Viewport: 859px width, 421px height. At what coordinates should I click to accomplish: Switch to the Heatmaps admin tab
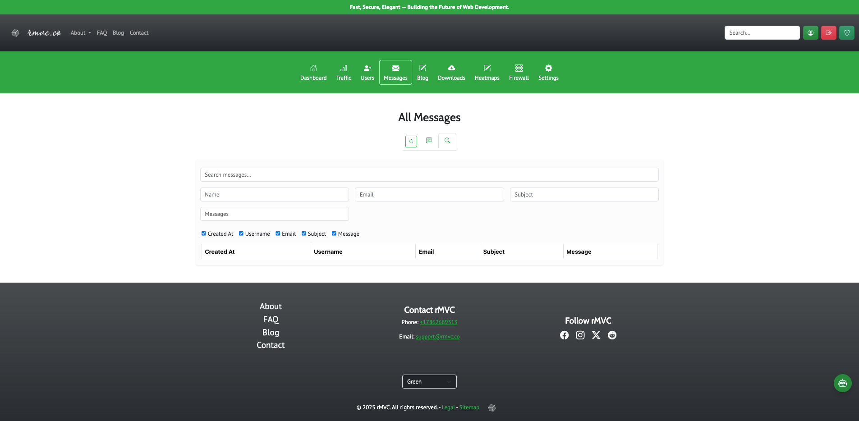487,72
